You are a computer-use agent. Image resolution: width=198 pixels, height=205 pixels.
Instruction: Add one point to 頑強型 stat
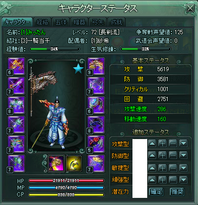162,180
